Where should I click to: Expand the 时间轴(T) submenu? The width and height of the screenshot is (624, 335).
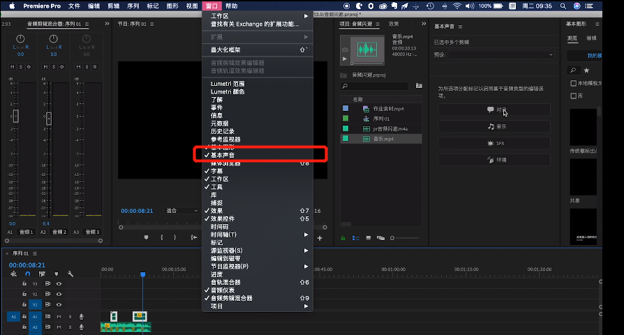[x=258, y=234]
